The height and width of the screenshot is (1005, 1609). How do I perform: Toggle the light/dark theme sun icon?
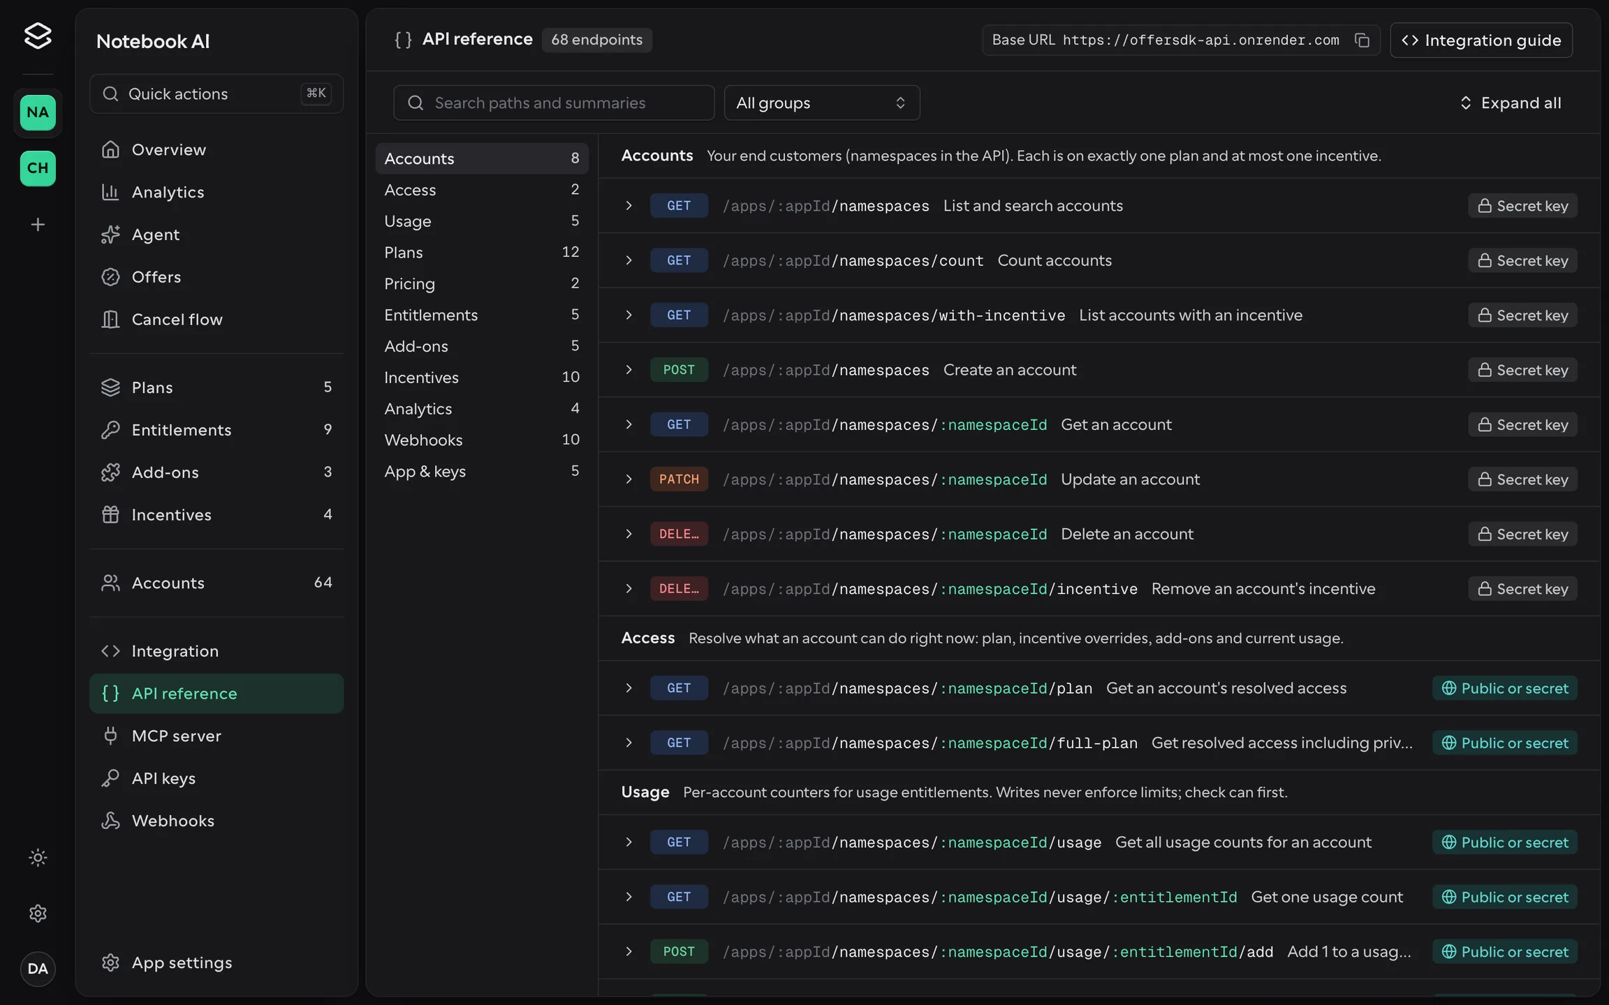[38, 857]
